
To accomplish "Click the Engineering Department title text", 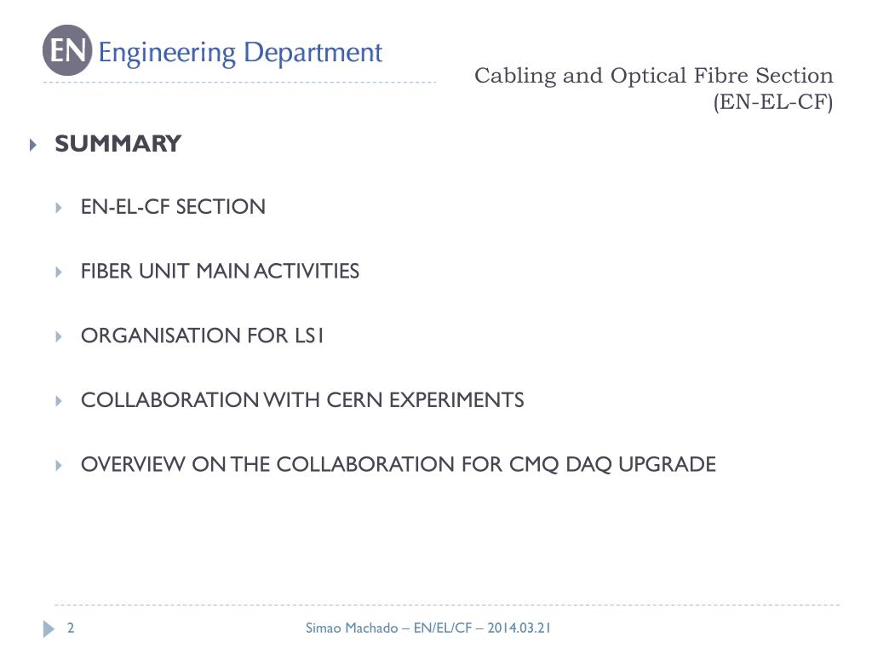I will [240, 54].
